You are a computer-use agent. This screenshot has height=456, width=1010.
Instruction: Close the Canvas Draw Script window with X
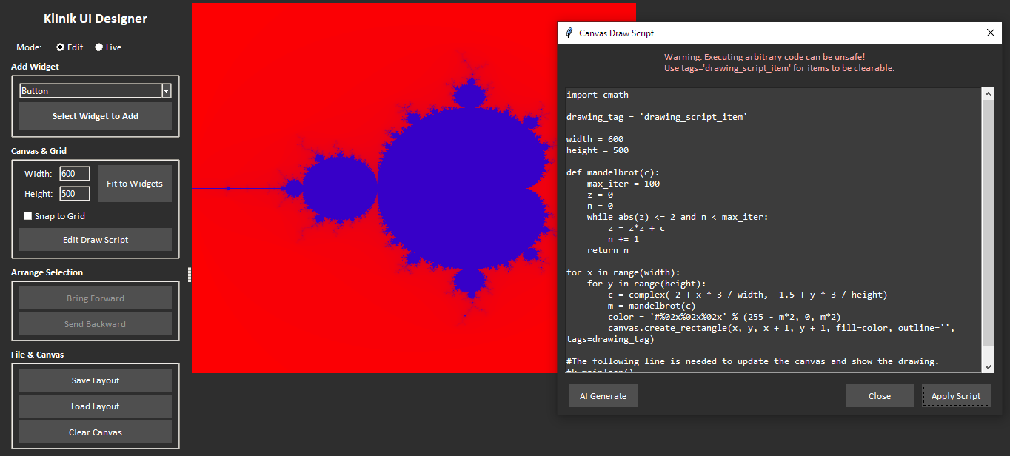(x=991, y=33)
